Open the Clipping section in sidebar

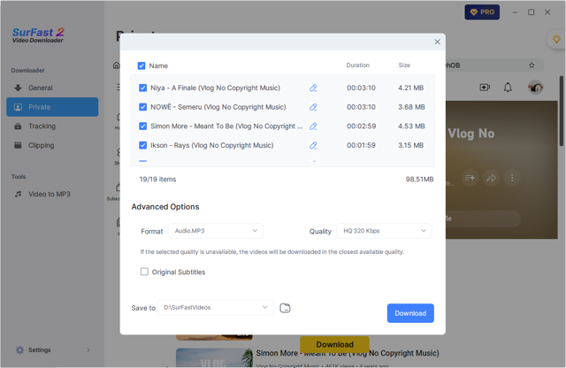pos(41,145)
